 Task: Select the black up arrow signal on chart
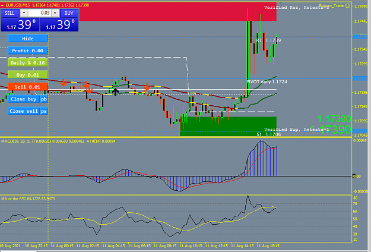pos(115,92)
